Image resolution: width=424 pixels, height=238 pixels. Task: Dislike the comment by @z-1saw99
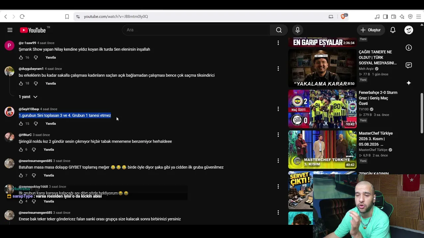coord(36,58)
